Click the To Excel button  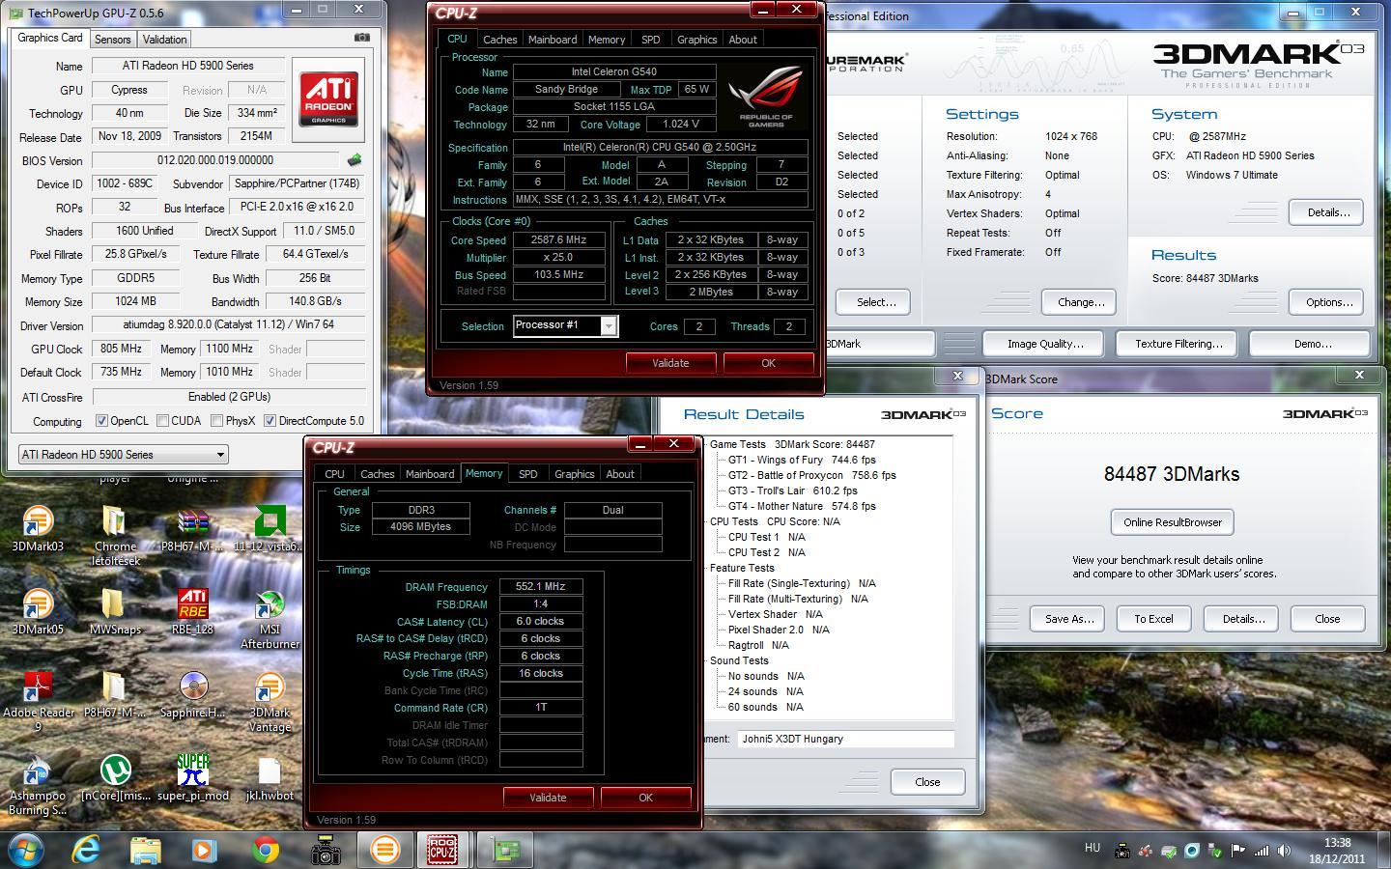tap(1153, 619)
